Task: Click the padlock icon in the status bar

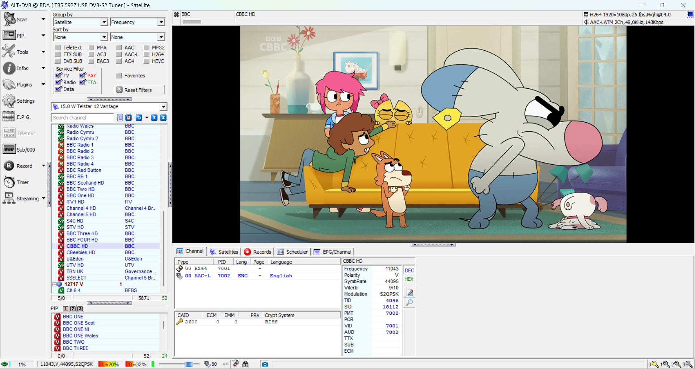Action: tap(245, 364)
